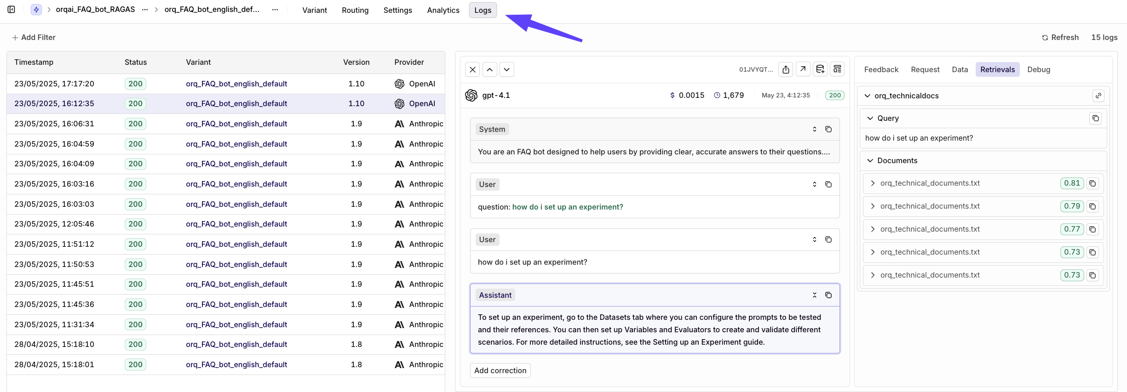Copy the second User message

[x=828, y=239]
